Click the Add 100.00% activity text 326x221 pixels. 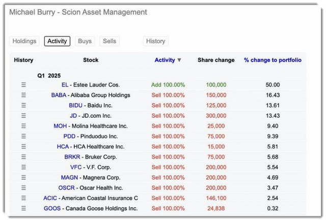168,85
